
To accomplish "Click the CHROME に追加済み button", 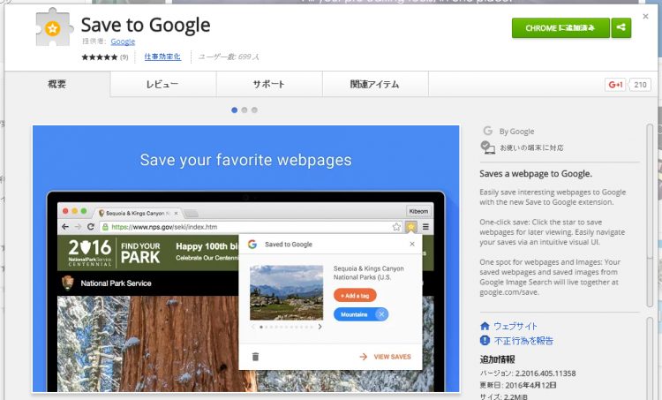I will pyautogui.click(x=560, y=28).
